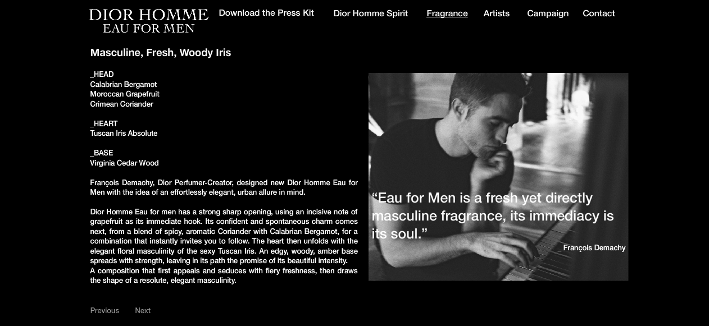The height and width of the screenshot is (326, 709).
Task: Click the Next page link
Action: (143, 310)
